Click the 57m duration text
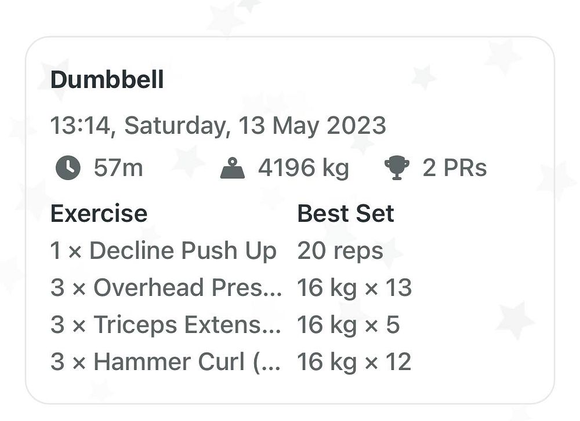Image resolution: width=580 pixels, height=421 pixels. pos(118,168)
